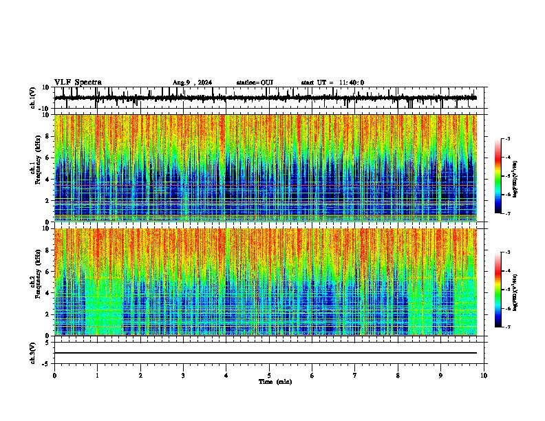Click the "10" tick label on the Time axis
This screenshot has width=545, height=421.
(x=484, y=376)
